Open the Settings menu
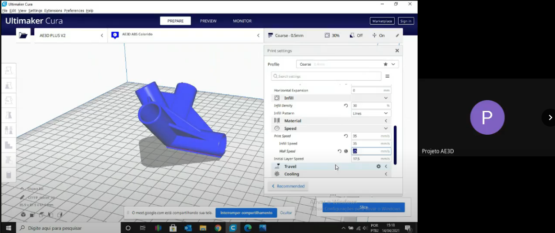The height and width of the screenshot is (233, 555). 35,10
